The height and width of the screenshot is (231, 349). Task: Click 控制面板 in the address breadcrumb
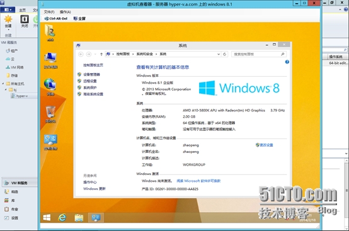pos(123,54)
